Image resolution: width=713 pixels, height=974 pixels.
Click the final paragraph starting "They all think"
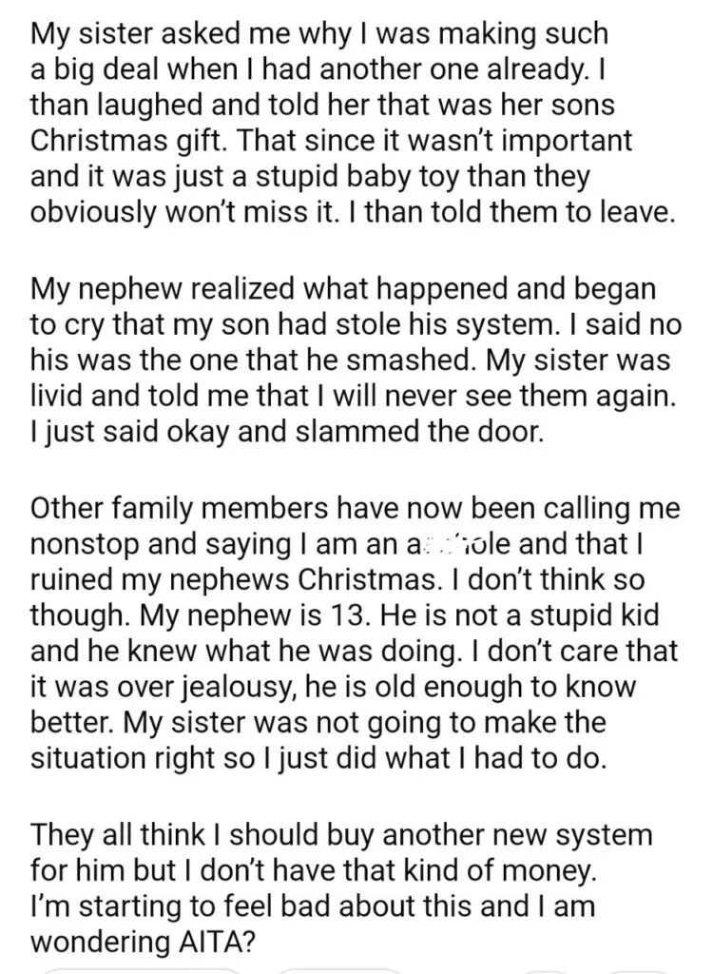[341, 887]
